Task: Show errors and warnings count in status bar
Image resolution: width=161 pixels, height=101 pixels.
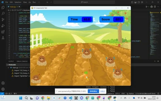Action: [x=8, y=94]
